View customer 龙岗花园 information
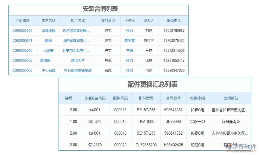The height and width of the screenshot is (155, 259). click(48, 30)
